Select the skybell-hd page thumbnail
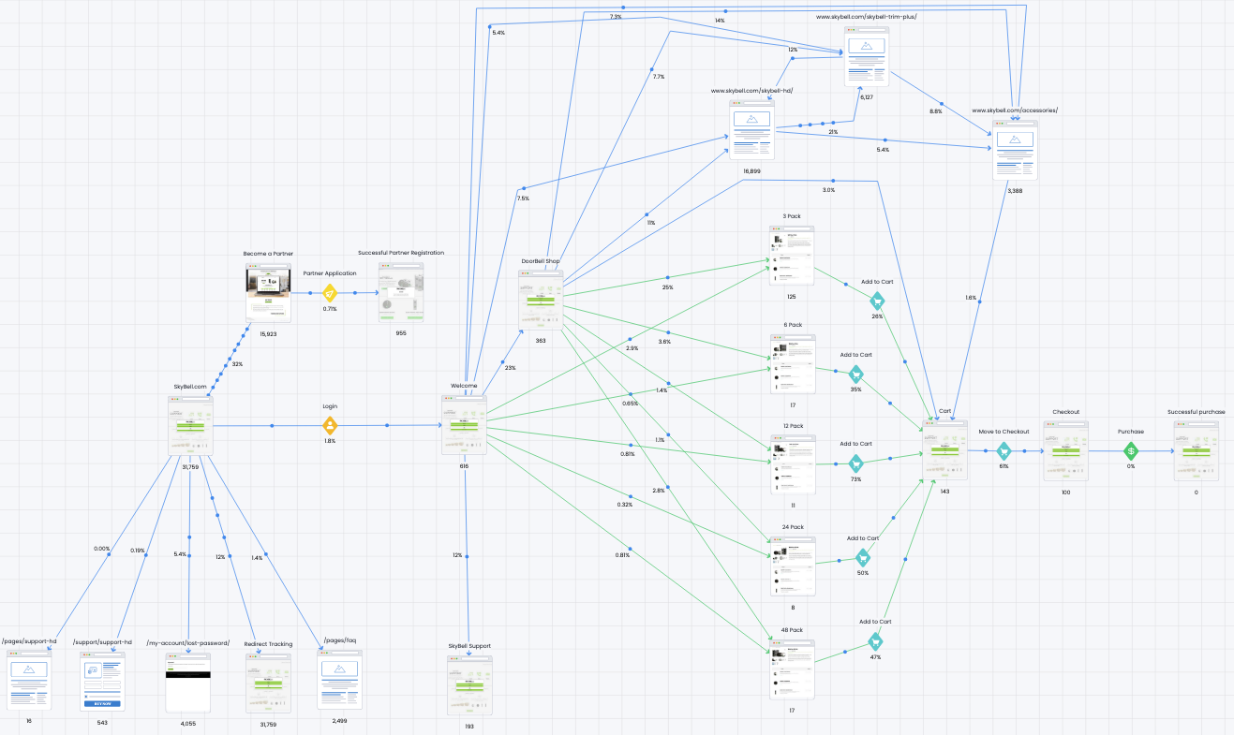This screenshot has width=1234, height=735. click(752, 130)
